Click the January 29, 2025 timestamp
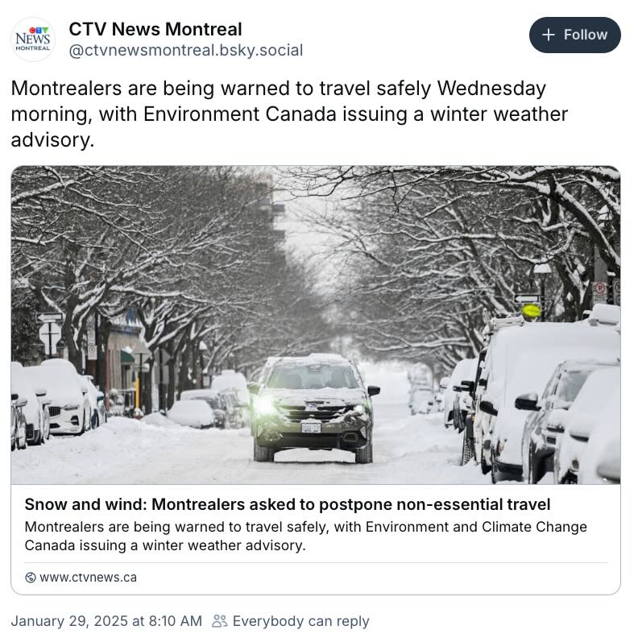Image resolution: width=638 pixels, height=638 pixels. click(106, 621)
